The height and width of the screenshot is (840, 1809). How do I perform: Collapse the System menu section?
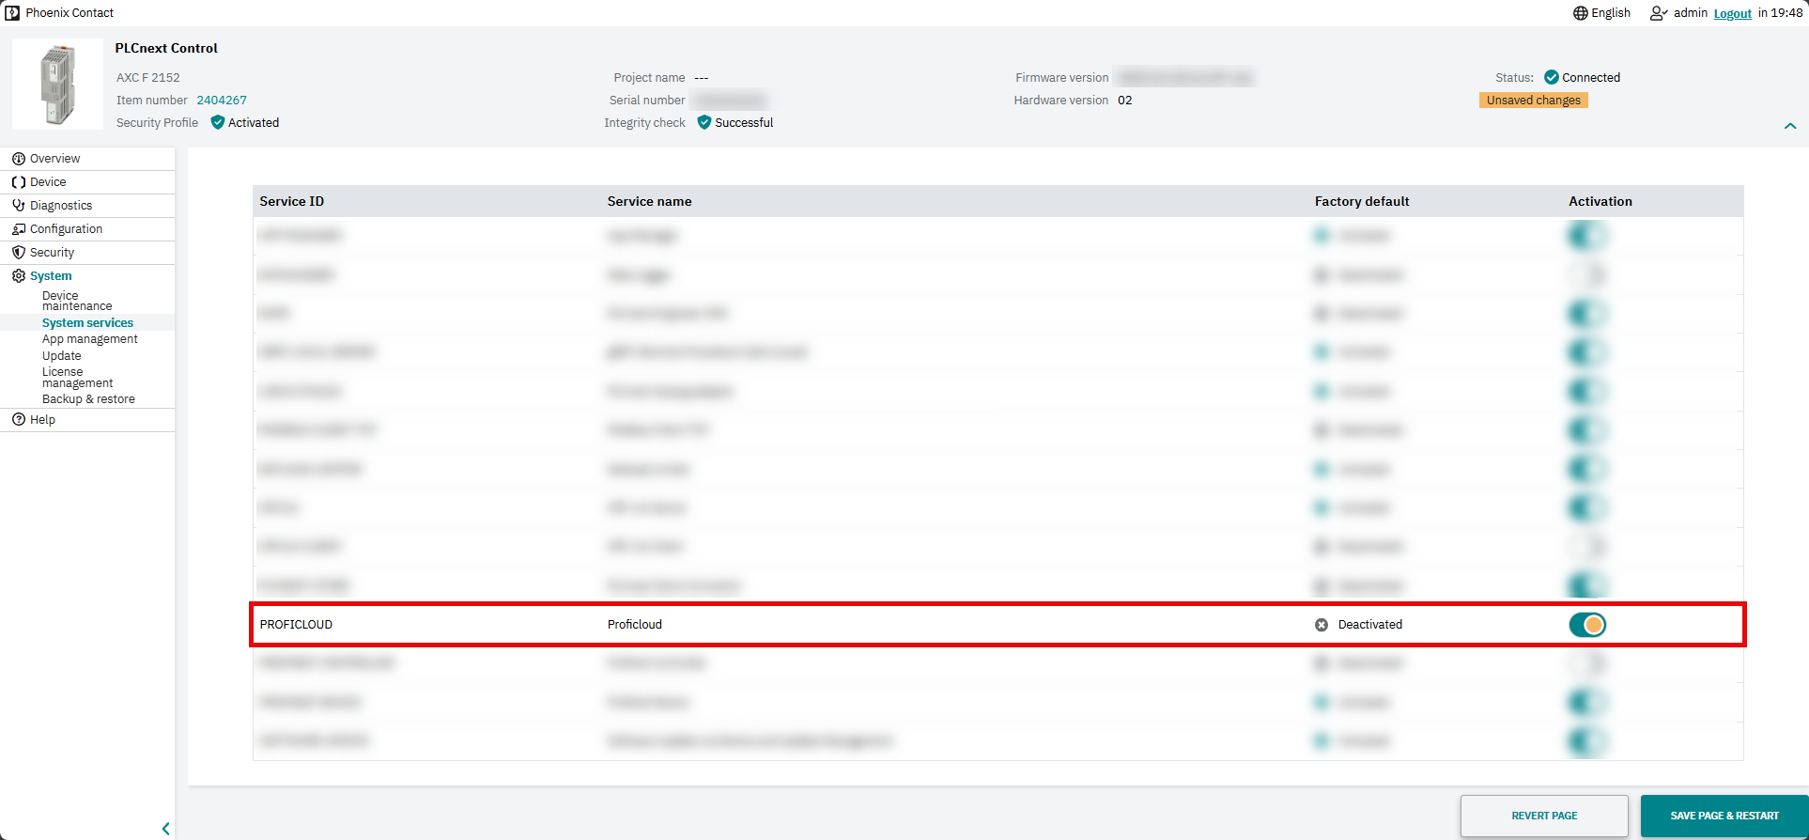51,276
